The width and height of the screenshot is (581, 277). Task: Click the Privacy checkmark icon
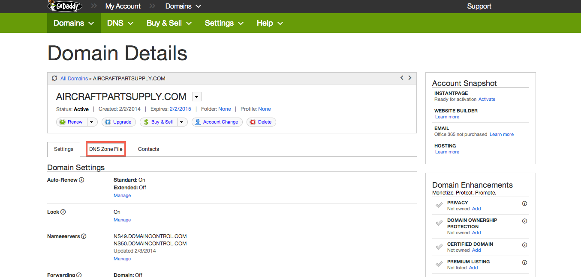click(x=439, y=205)
